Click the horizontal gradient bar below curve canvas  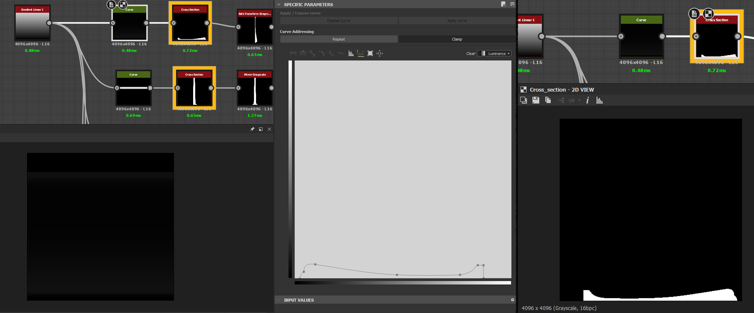tap(403, 283)
